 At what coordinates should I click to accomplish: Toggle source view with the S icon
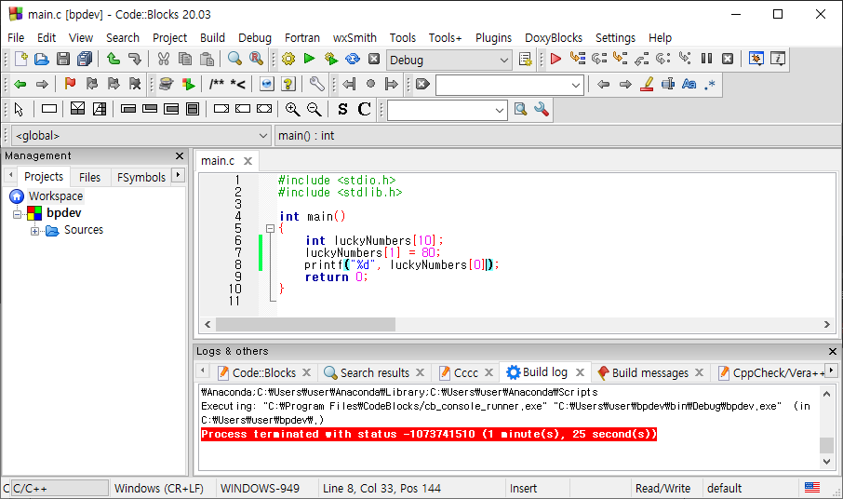[342, 109]
